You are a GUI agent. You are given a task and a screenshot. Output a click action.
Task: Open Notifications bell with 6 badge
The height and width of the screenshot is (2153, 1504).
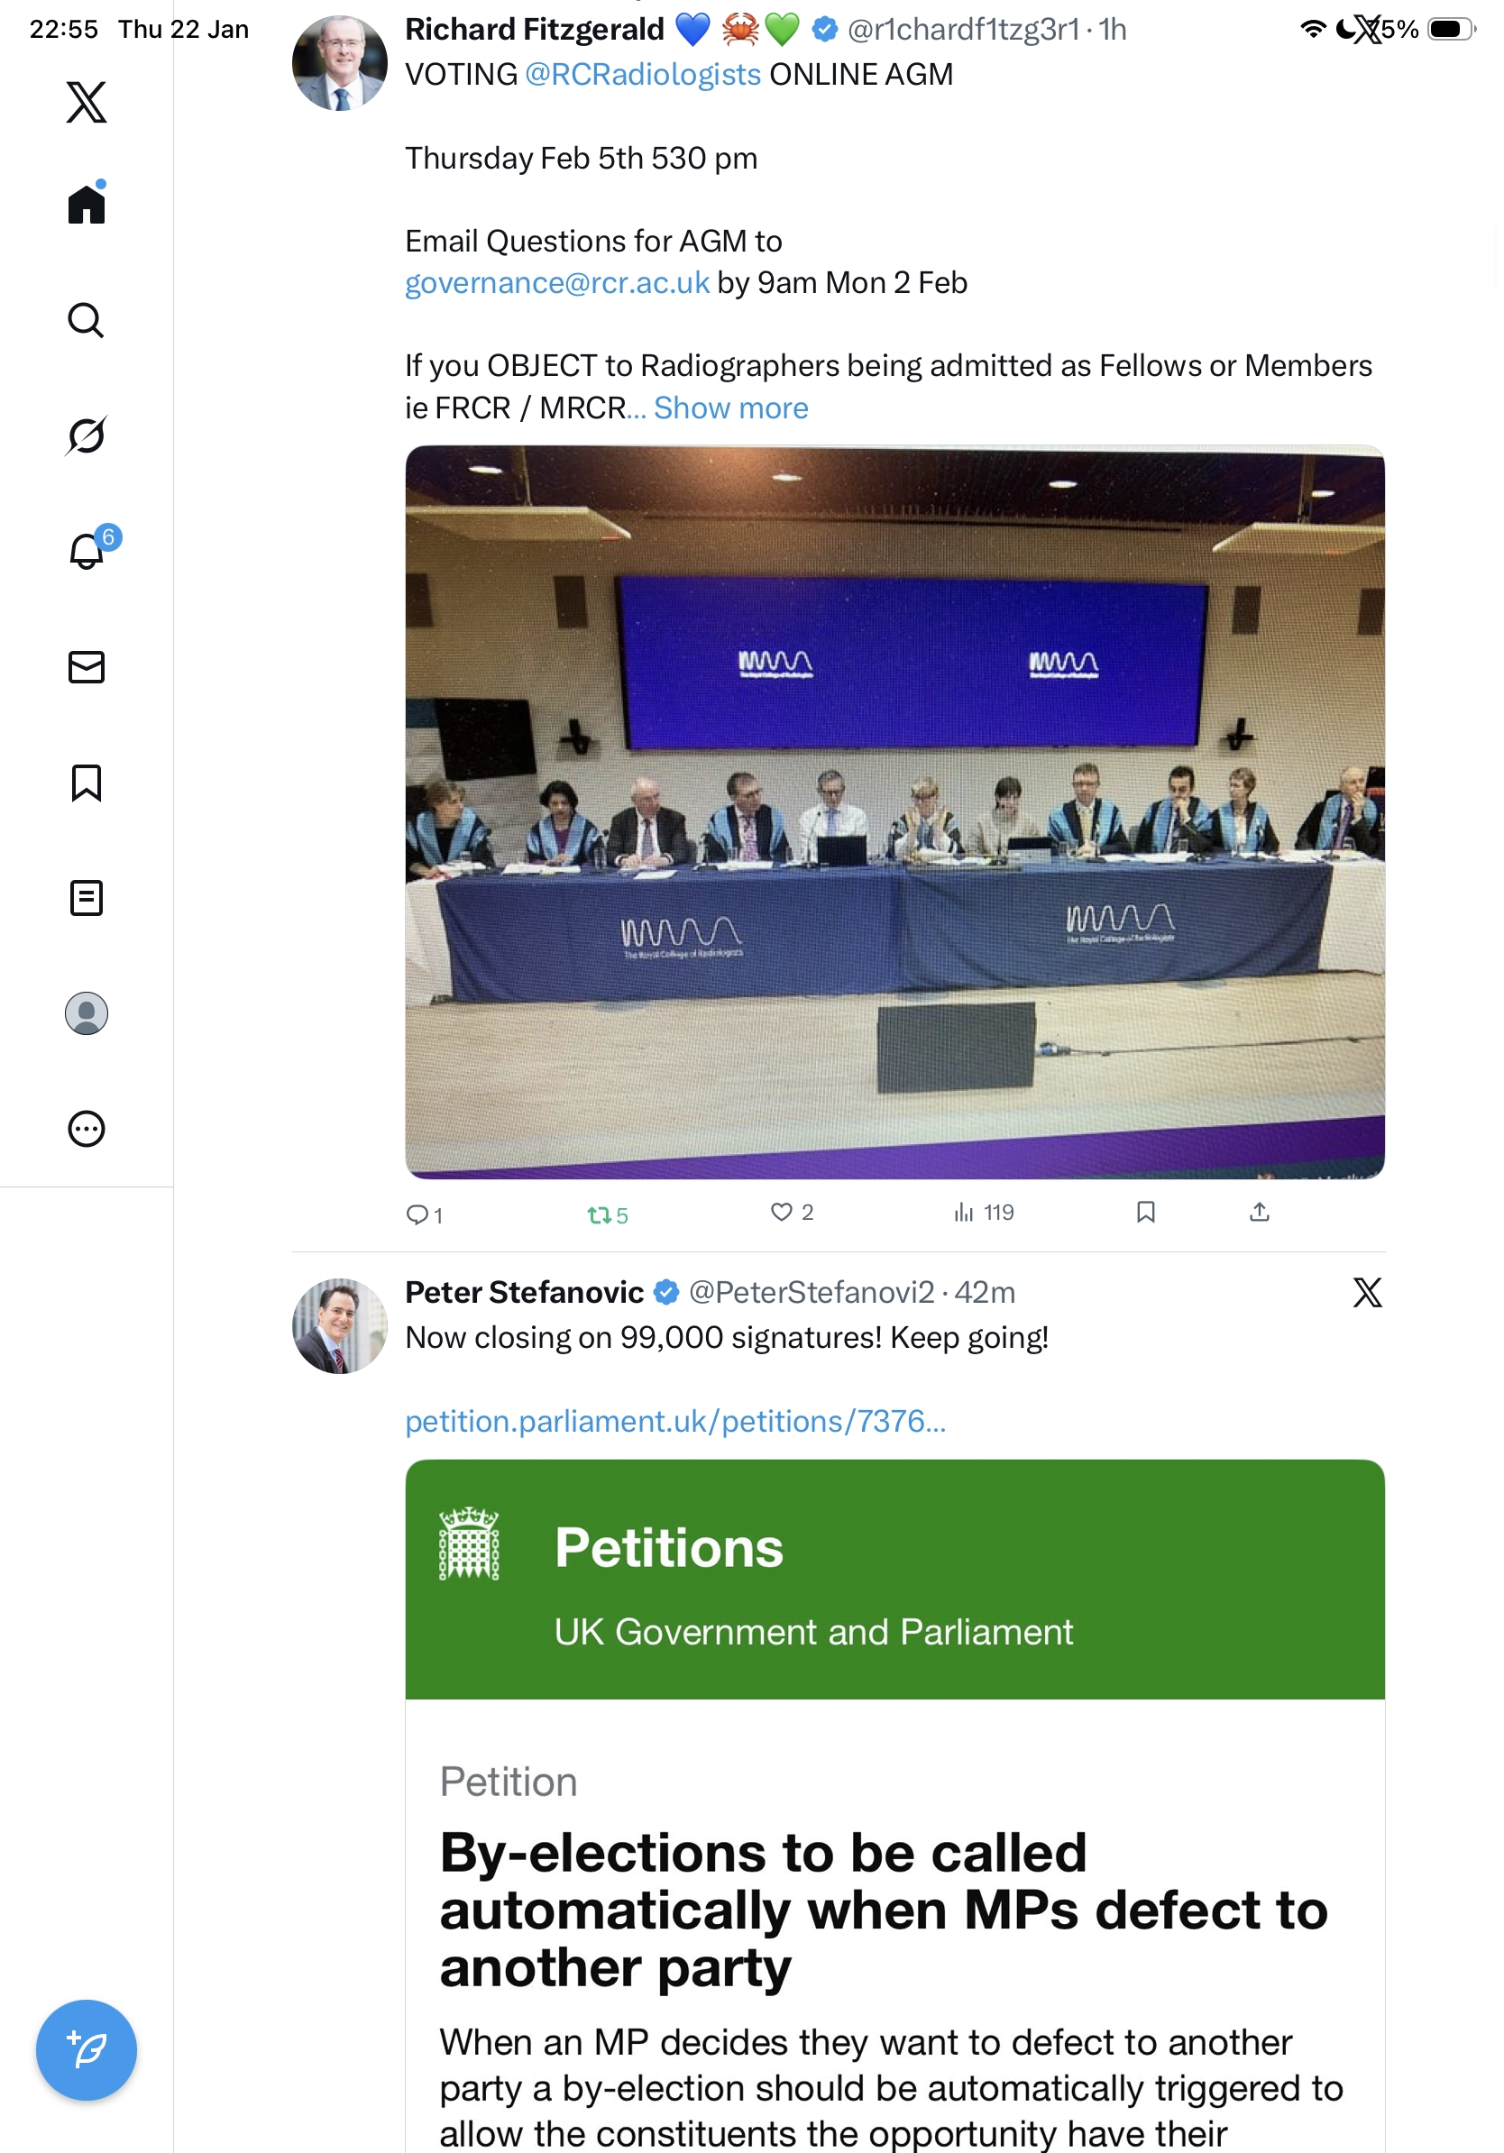87,552
